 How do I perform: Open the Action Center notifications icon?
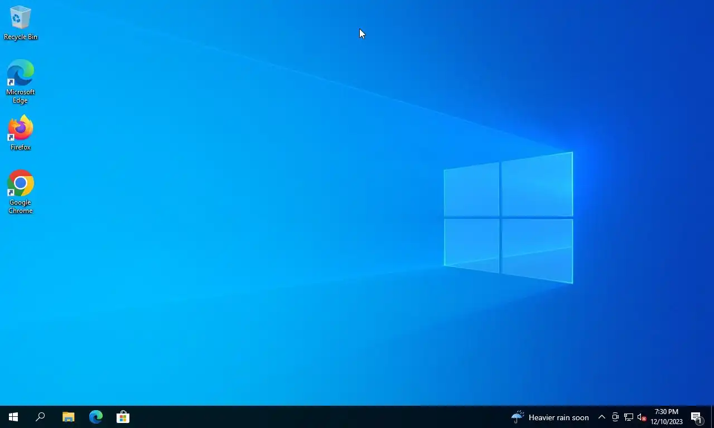point(697,417)
